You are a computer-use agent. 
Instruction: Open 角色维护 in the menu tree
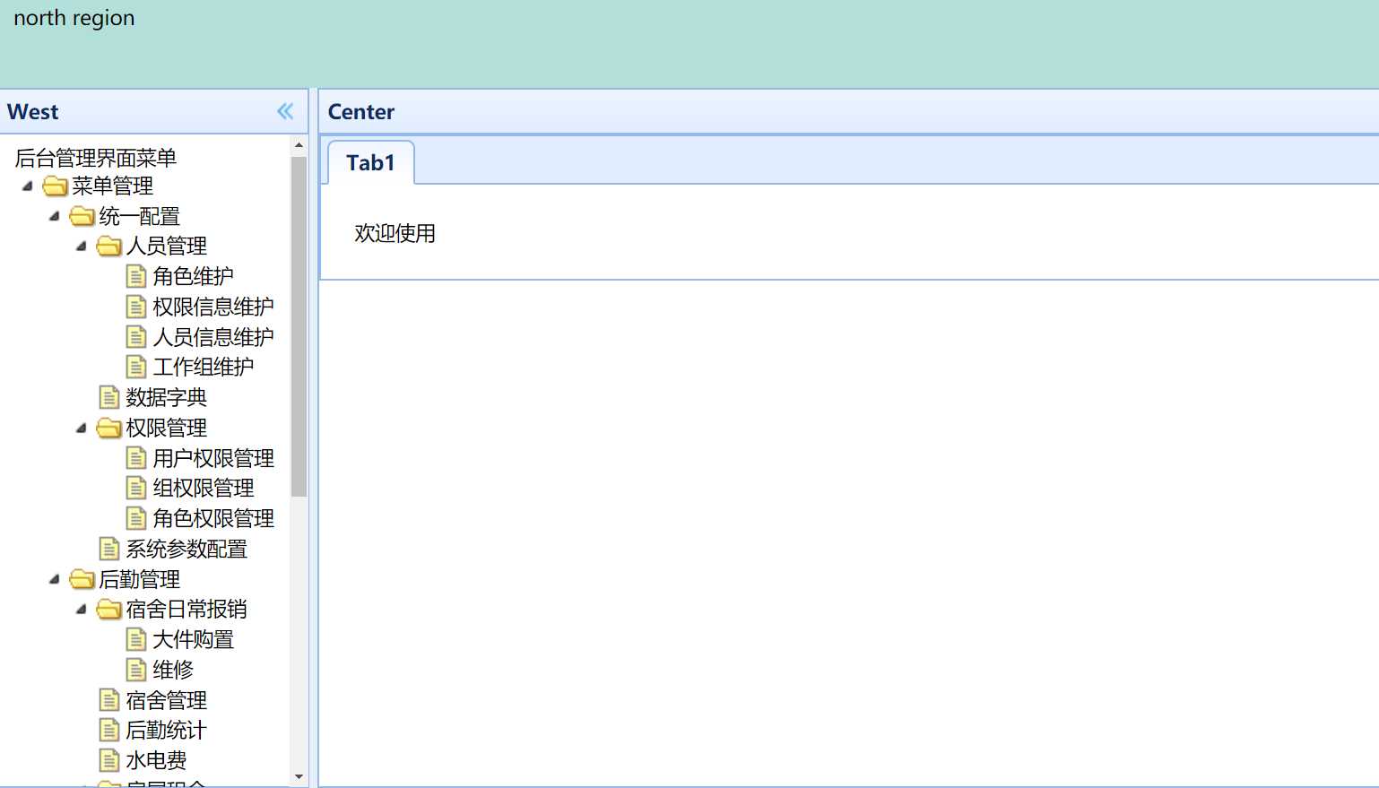click(x=193, y=277)
